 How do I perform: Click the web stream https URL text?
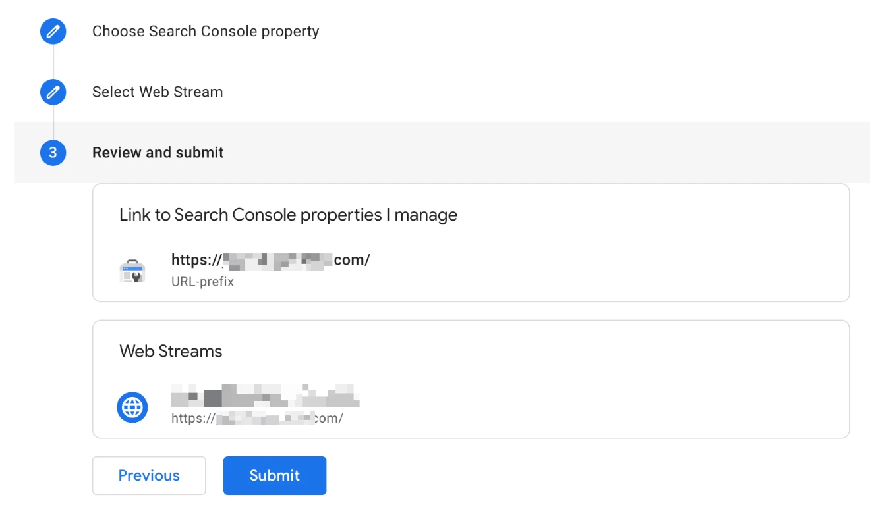[257, 418]
